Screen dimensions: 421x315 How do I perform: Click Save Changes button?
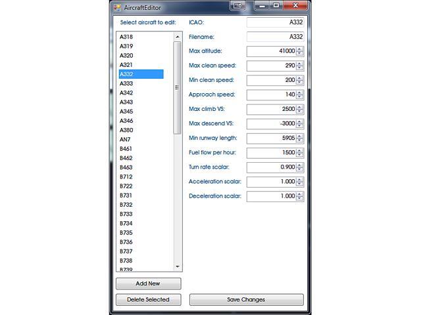[x=246, y=299]
